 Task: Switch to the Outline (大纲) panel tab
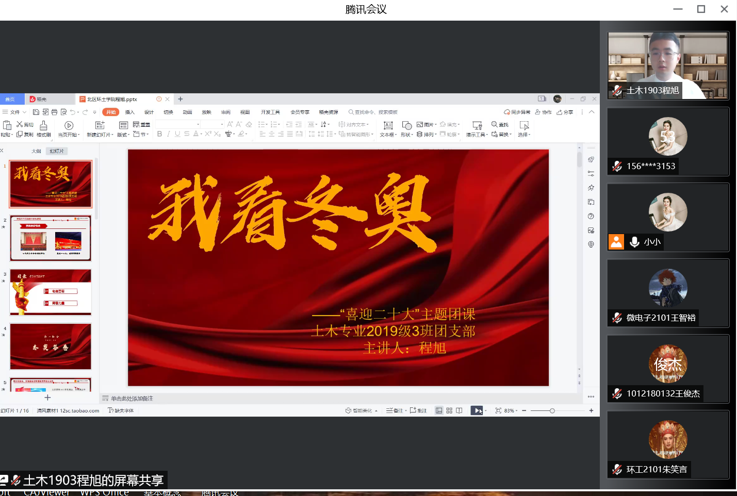[x=36, y=151]
